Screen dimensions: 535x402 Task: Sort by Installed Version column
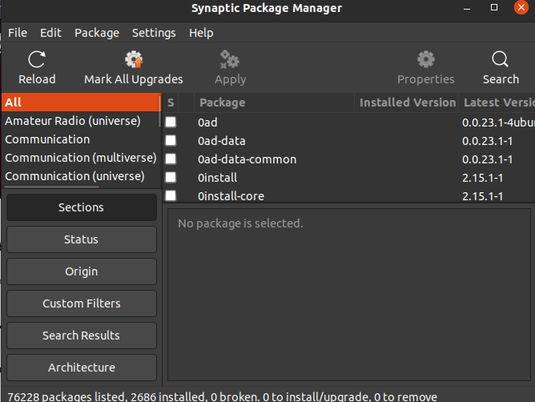[x=407, y=103]
